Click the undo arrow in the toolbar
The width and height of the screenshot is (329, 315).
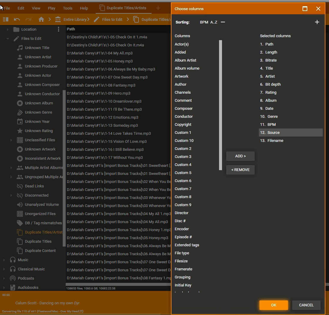coord(17,19)
